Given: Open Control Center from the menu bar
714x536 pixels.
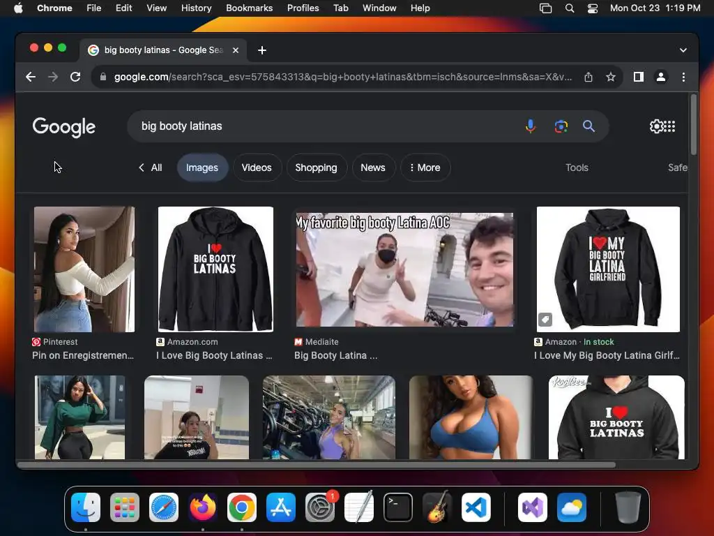Looking at the screenshot, I should 593,8.
